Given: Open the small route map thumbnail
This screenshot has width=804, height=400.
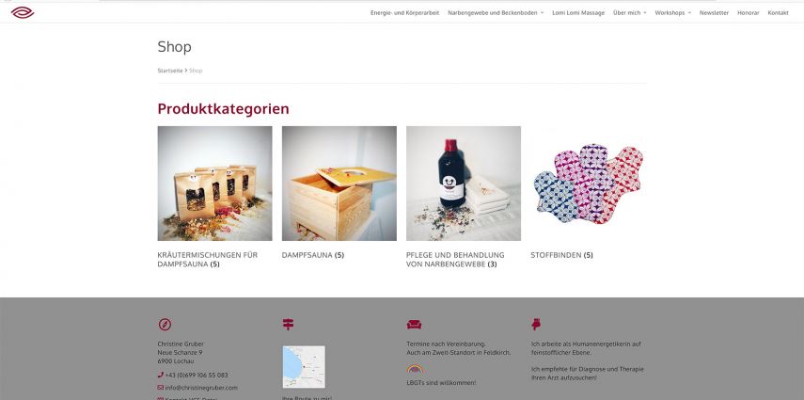Looking at the screenshot, I should pos(304,367).
